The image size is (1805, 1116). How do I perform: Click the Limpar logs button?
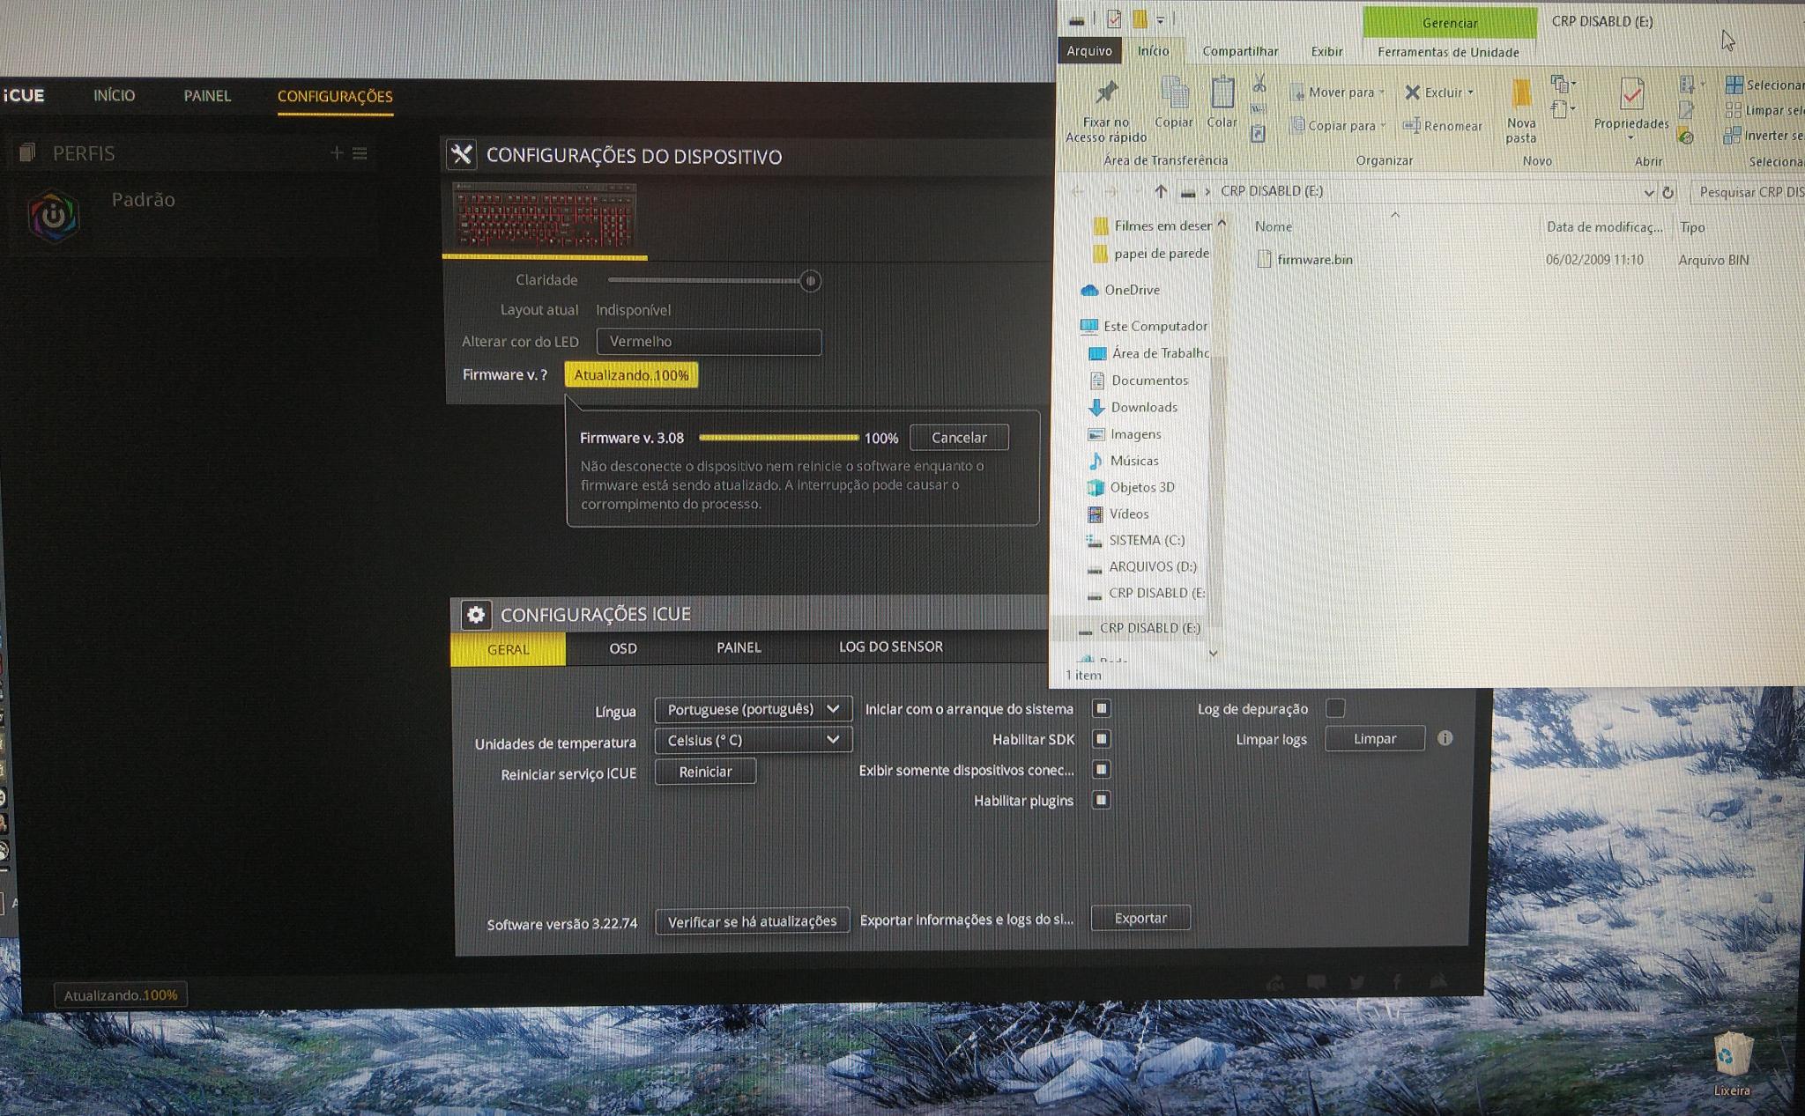pyautogui.click(x=1375, y=738)
